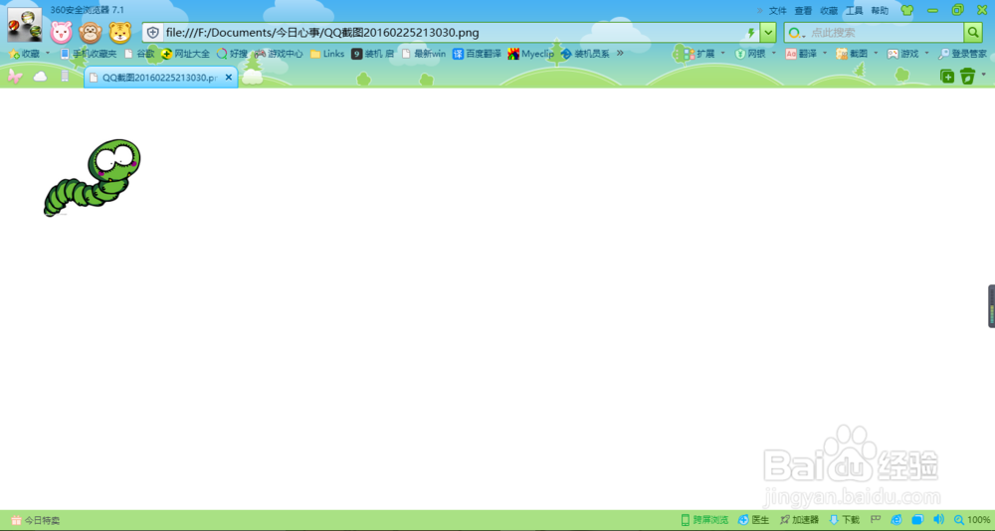Click the IE engine mode icon

(896, 520)
